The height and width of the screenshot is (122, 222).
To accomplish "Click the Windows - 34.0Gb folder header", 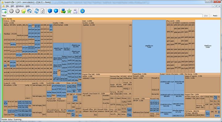I will pyautogui.click(x=42, y=21).
